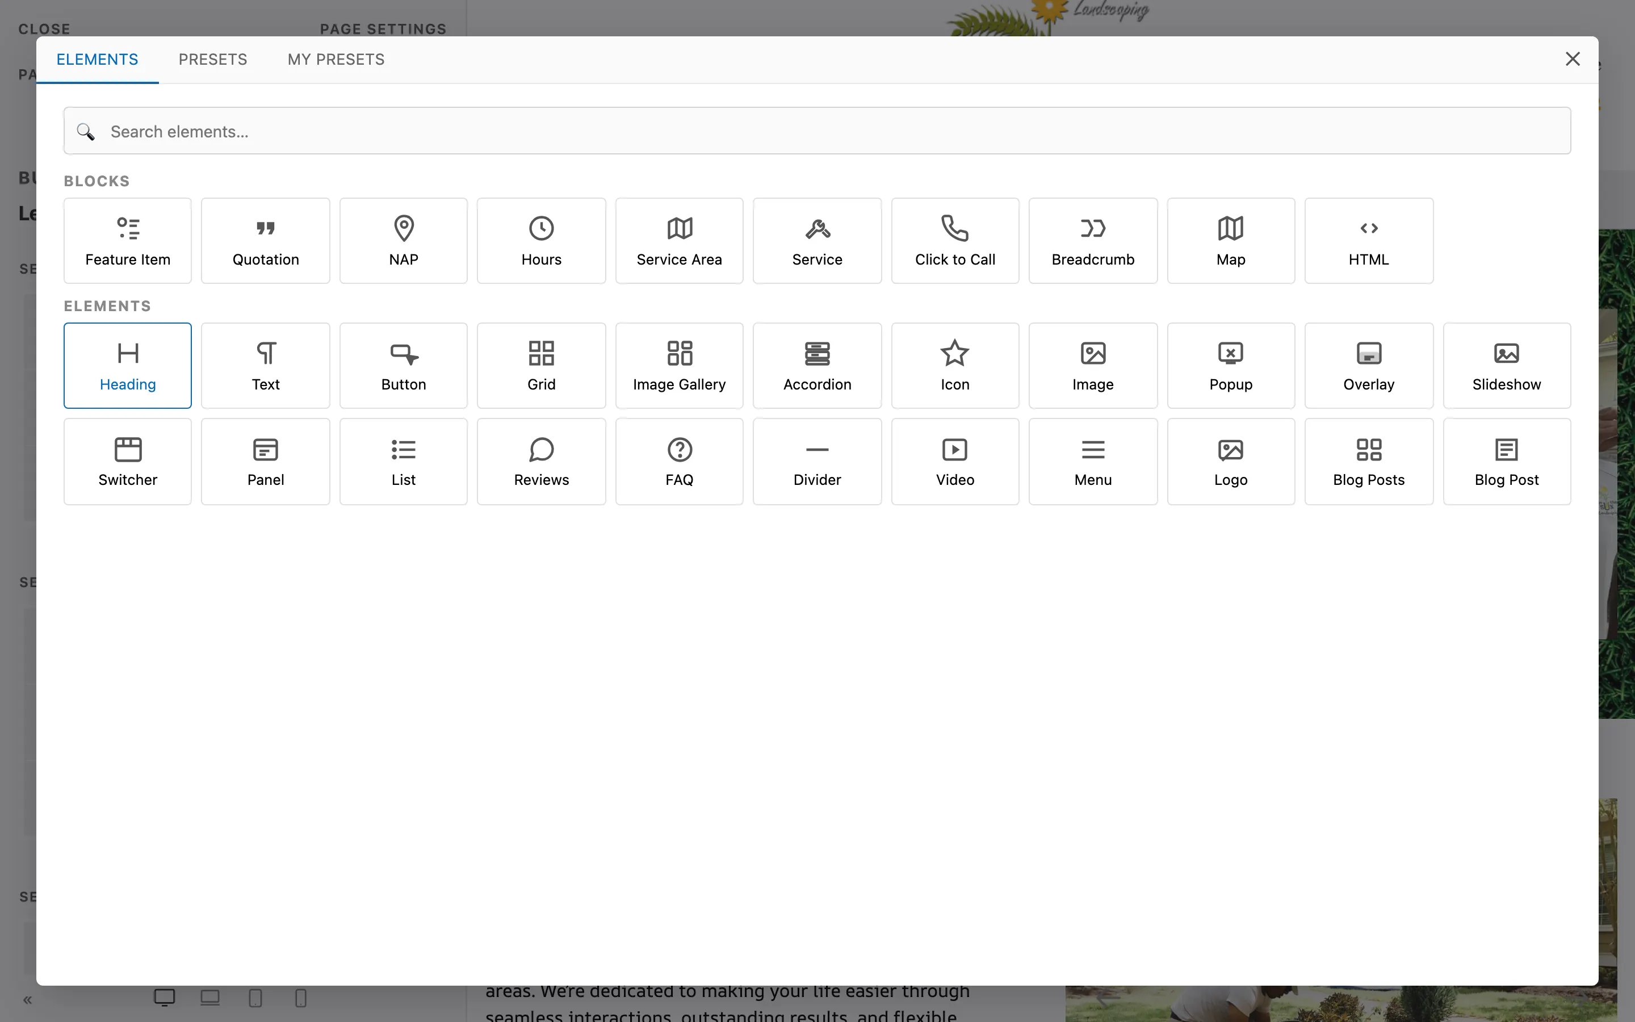The height and width of the screenshot is (1022, 1635).
Task: Insert the Logo element
Action: 1231,462
